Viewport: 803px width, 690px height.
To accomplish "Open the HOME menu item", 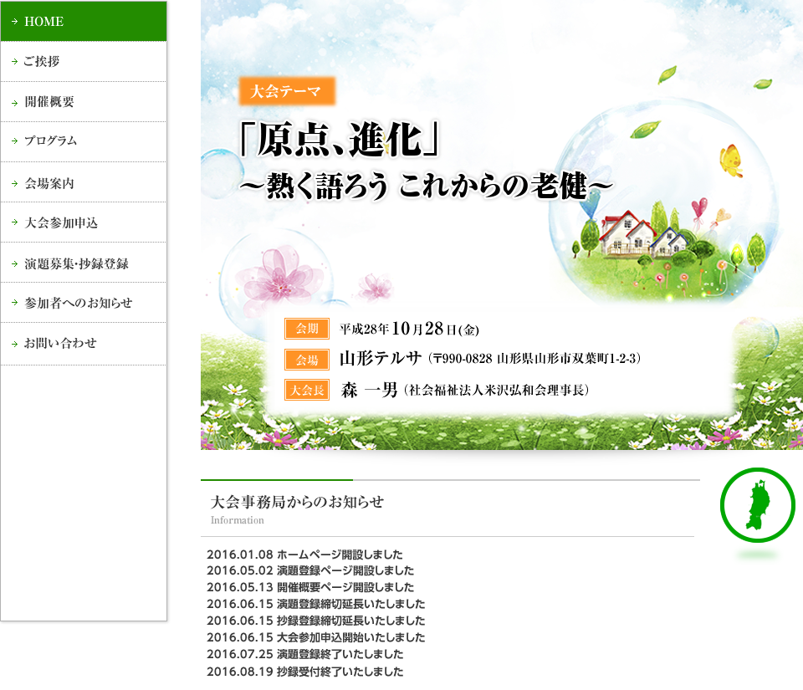I will pos(84,22).
